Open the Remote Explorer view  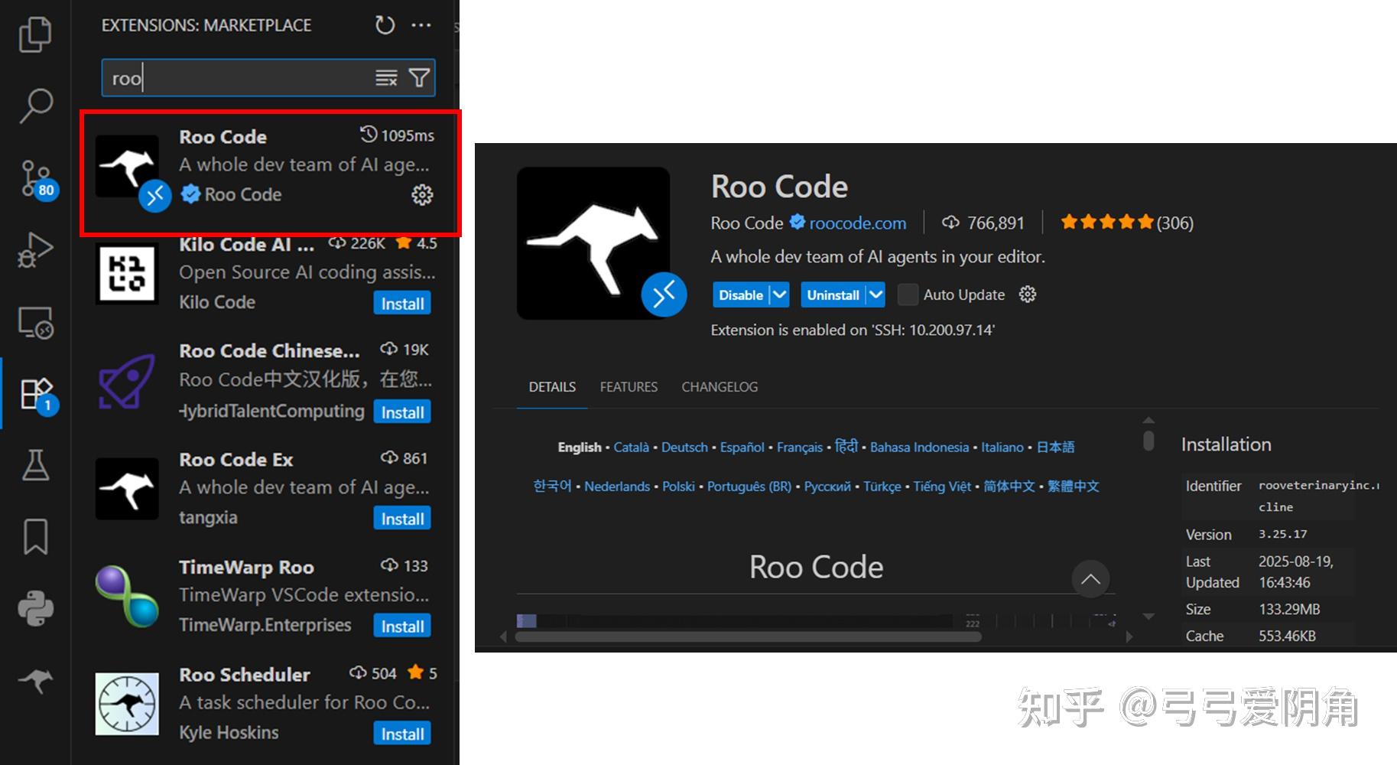35,322
